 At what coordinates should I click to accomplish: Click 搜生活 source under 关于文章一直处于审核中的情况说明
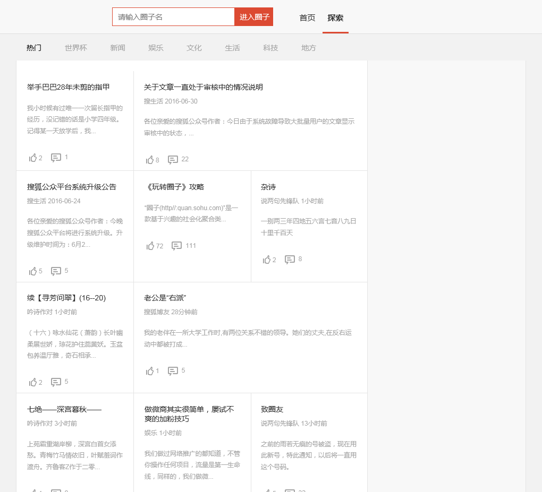(x=154, y=101)
